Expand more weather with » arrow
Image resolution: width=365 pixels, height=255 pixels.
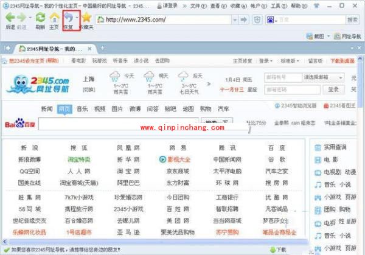(209, 84)
